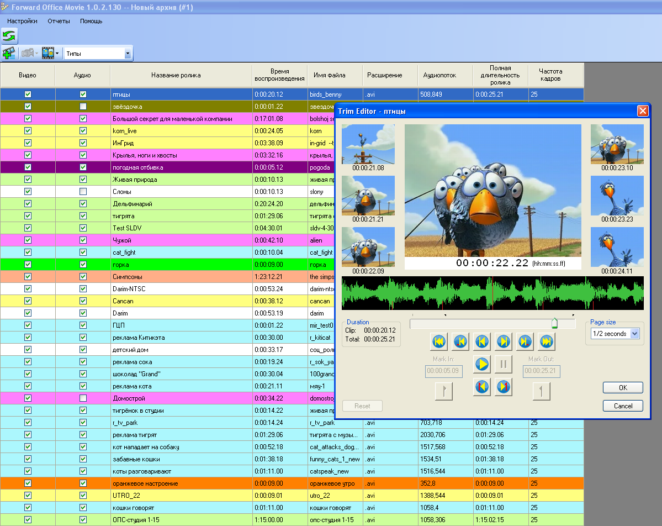The image size is (662, 526).
Task: Step one frame forward in Trim Editor
Action: coord(504,342)
